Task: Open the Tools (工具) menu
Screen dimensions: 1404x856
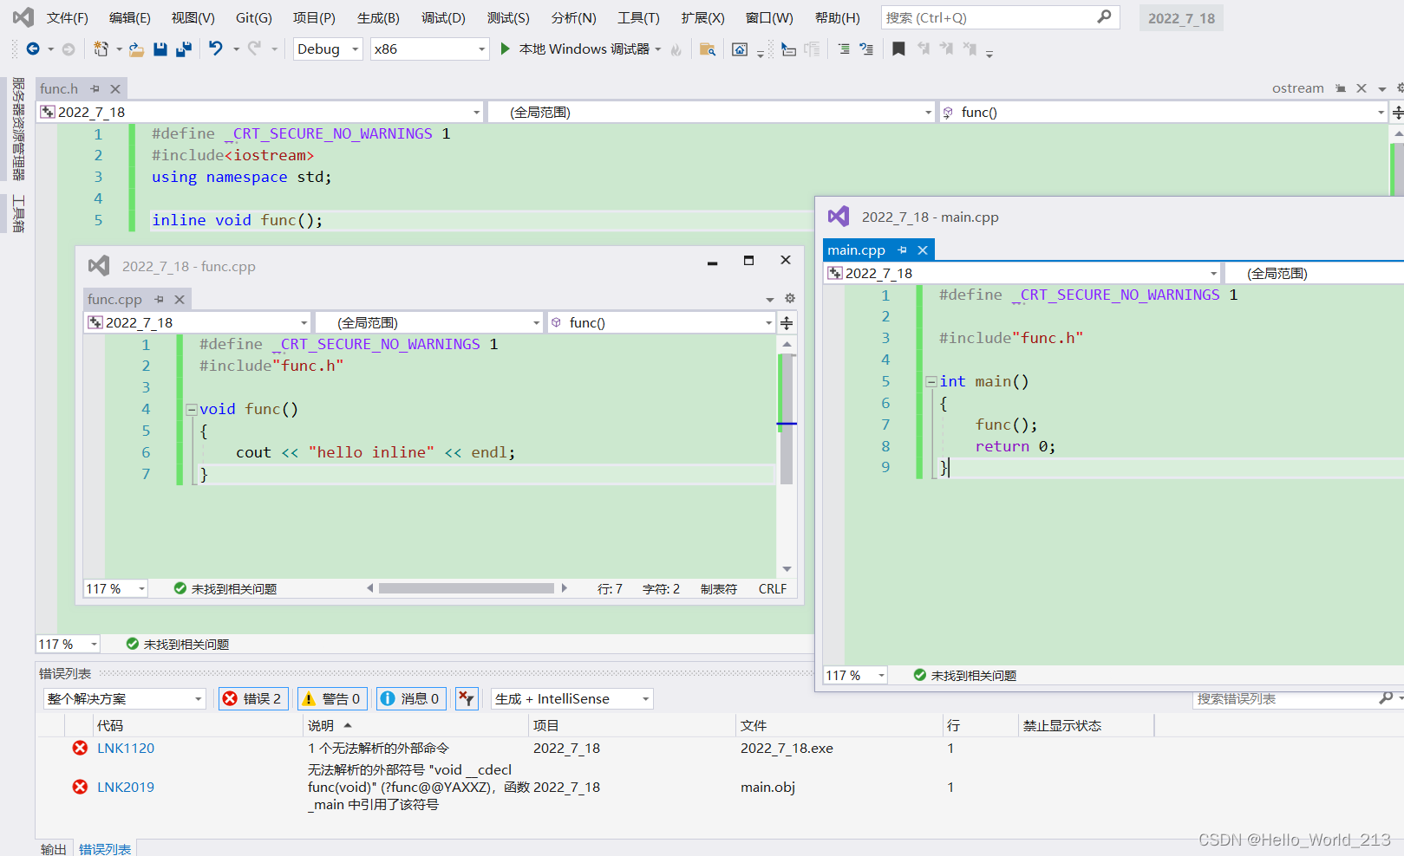Action: (638, 17)
